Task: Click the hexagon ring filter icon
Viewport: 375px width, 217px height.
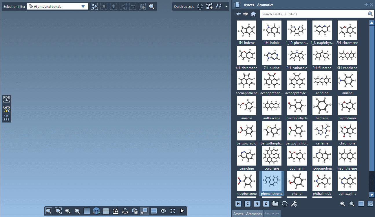Action: (x=284, y=204)
